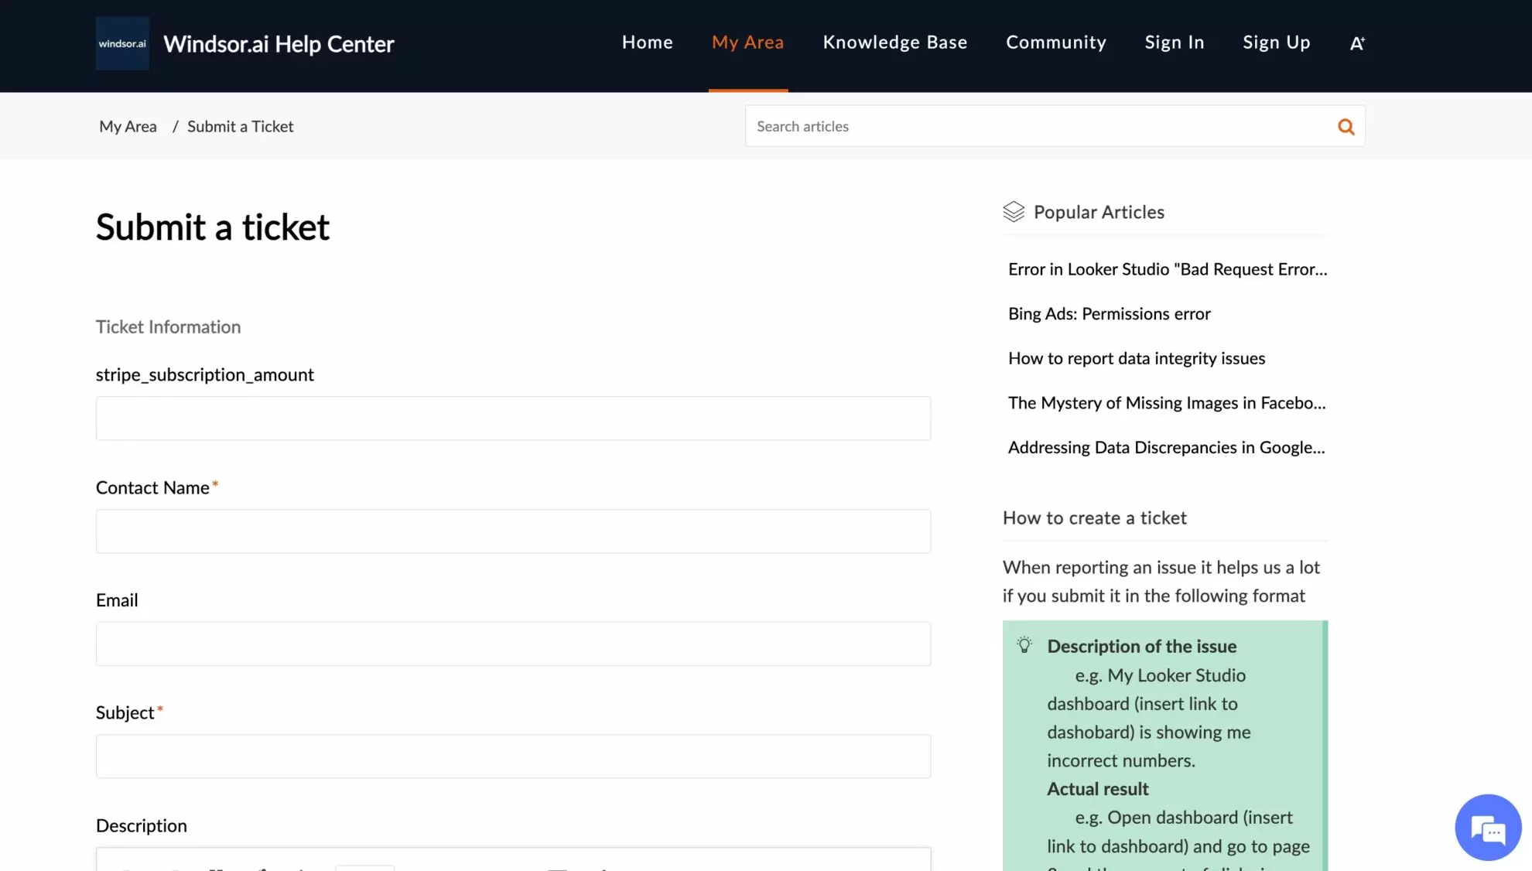Click Sign Up in the header
This screenshot has height=871, width=1532.
coord(1276,43)
